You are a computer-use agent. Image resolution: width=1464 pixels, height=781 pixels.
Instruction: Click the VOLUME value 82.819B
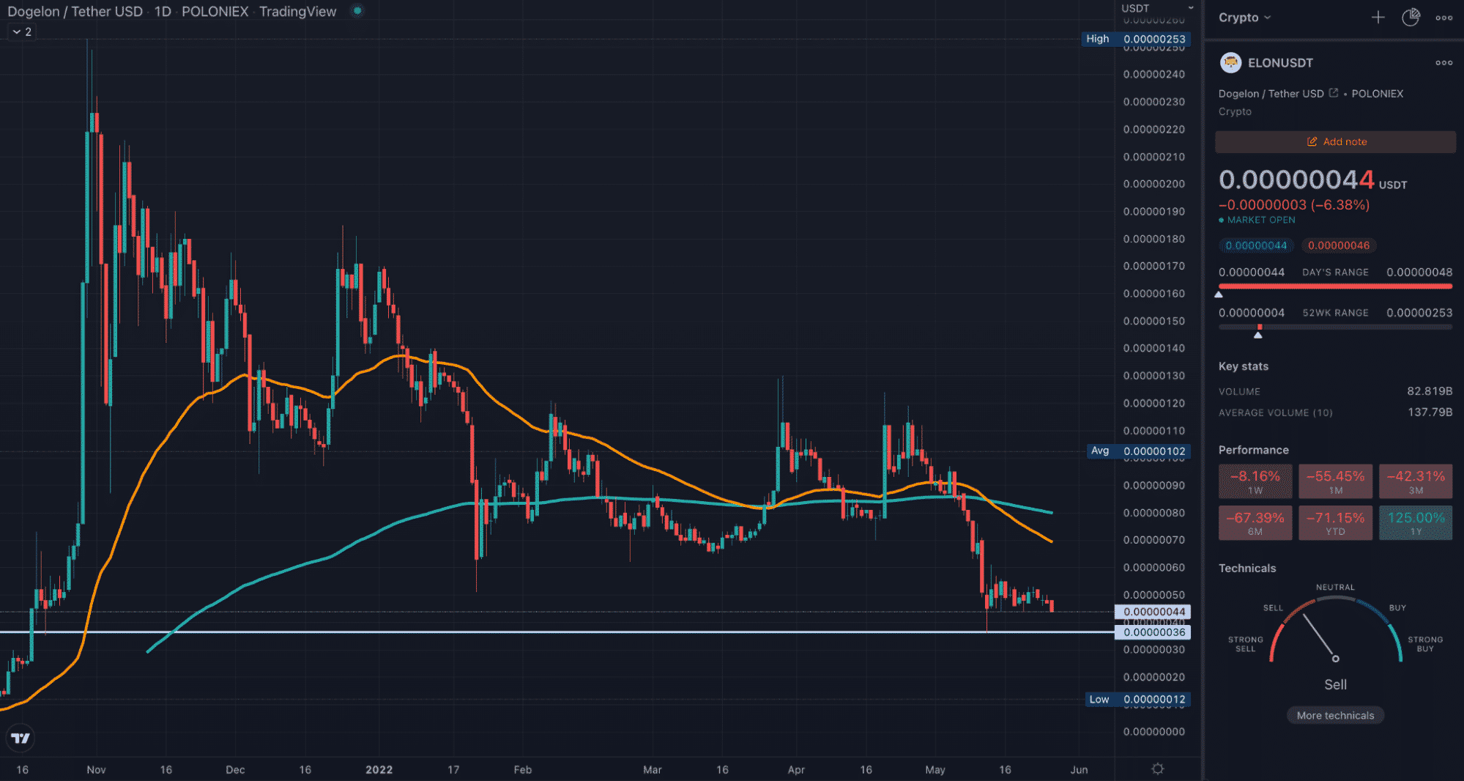click(1429, 391)
